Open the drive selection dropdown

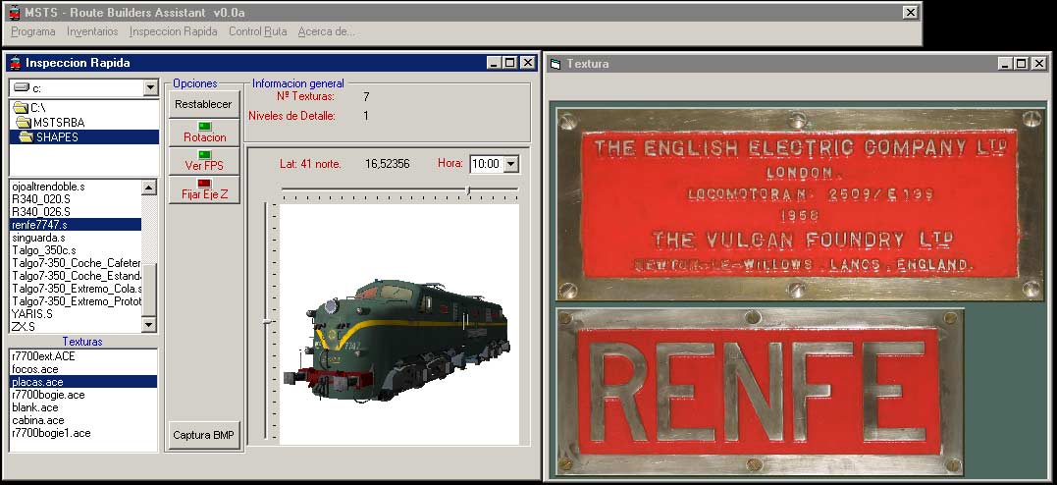150,88
